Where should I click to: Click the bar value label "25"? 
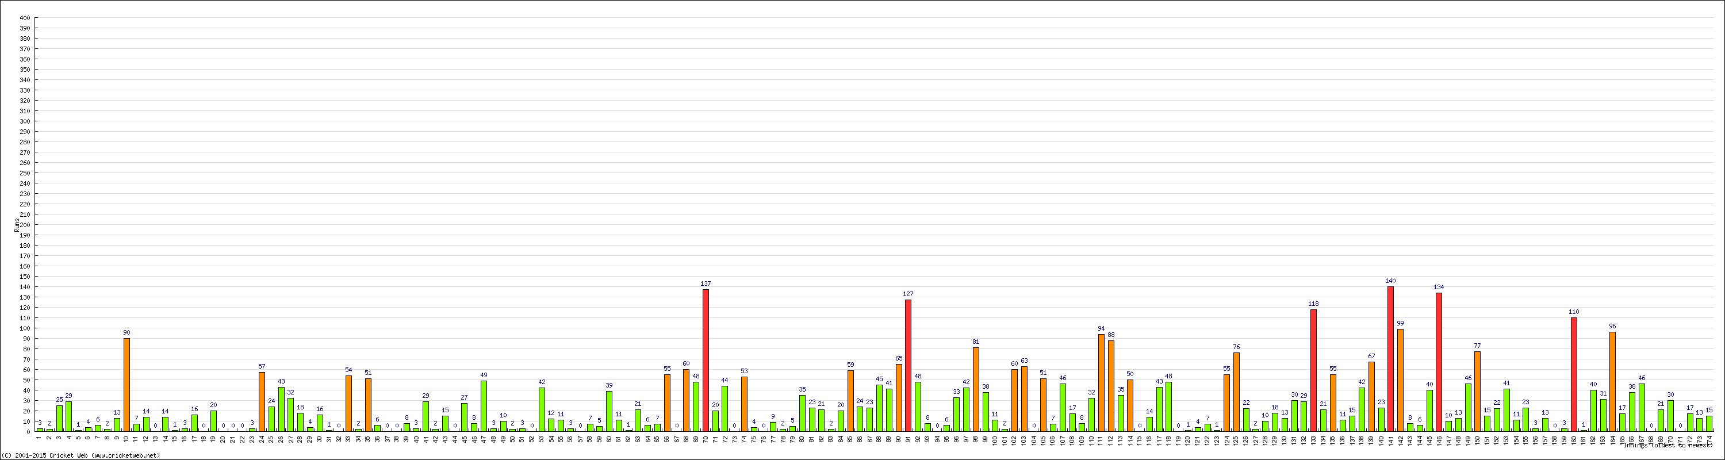pos(59,400)
